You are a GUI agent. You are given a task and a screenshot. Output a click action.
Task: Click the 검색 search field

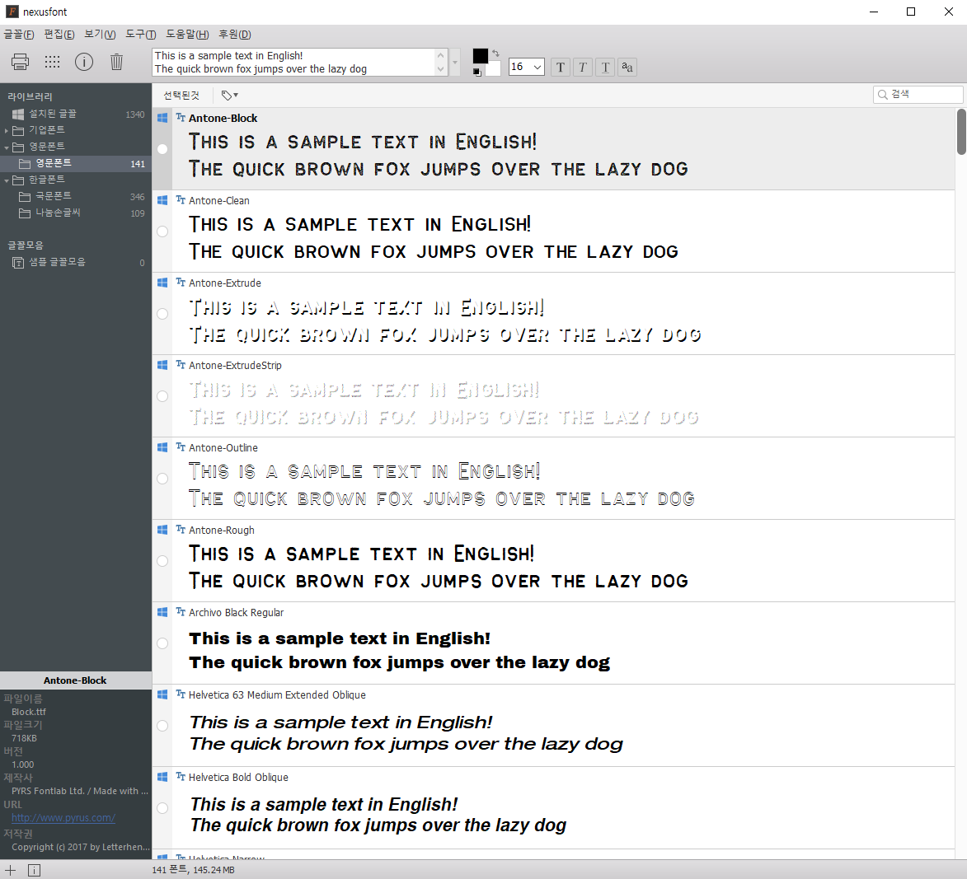click(x=918, y=94)
